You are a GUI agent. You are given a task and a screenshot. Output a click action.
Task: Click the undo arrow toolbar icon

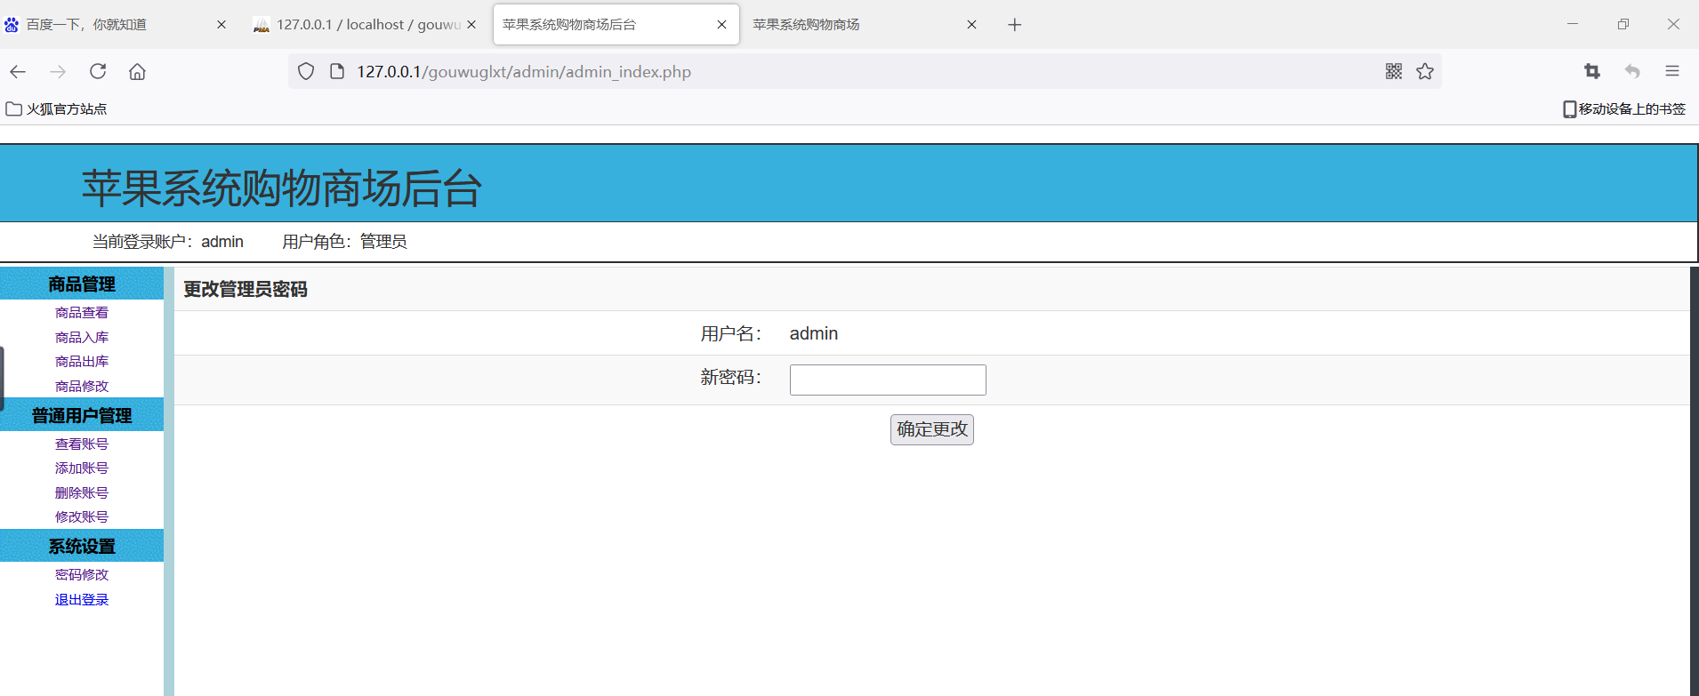1632,72
